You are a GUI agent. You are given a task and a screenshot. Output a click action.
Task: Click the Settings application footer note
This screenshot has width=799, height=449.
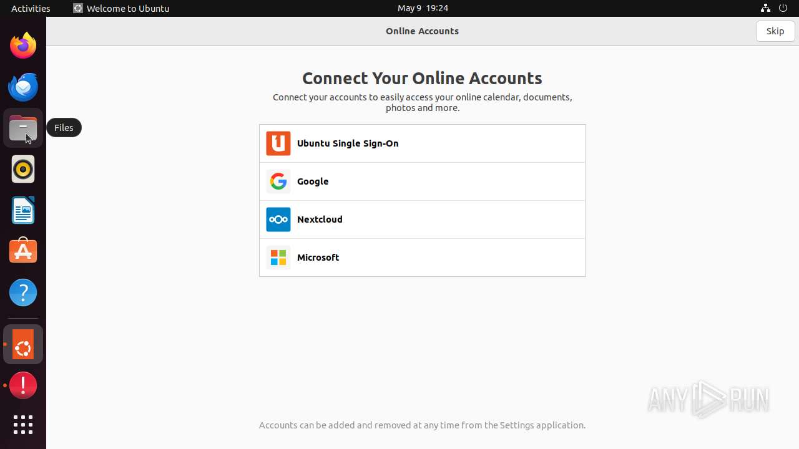[x=422, y=425]
